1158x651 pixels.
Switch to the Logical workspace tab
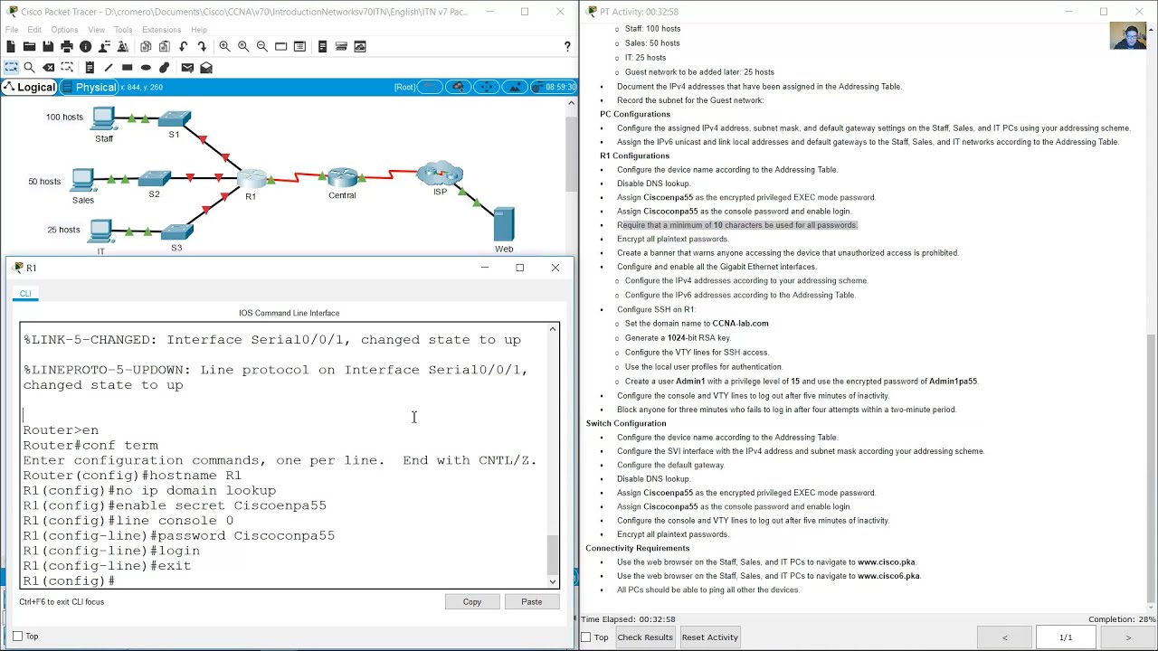click(30, 87)
